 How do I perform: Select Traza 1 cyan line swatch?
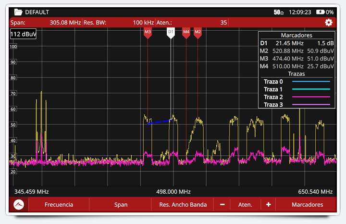point(311,89)
